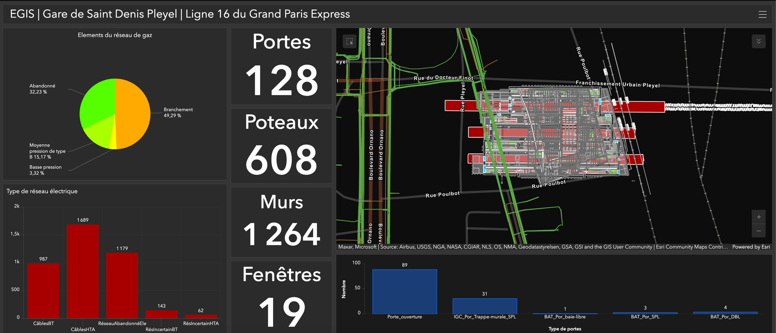
Task: Activate the map selection tool
Action: (x=349, y=41)
